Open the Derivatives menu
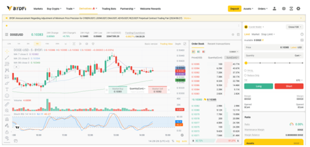This screenshot has height=147, width=310. pos(88,9)
